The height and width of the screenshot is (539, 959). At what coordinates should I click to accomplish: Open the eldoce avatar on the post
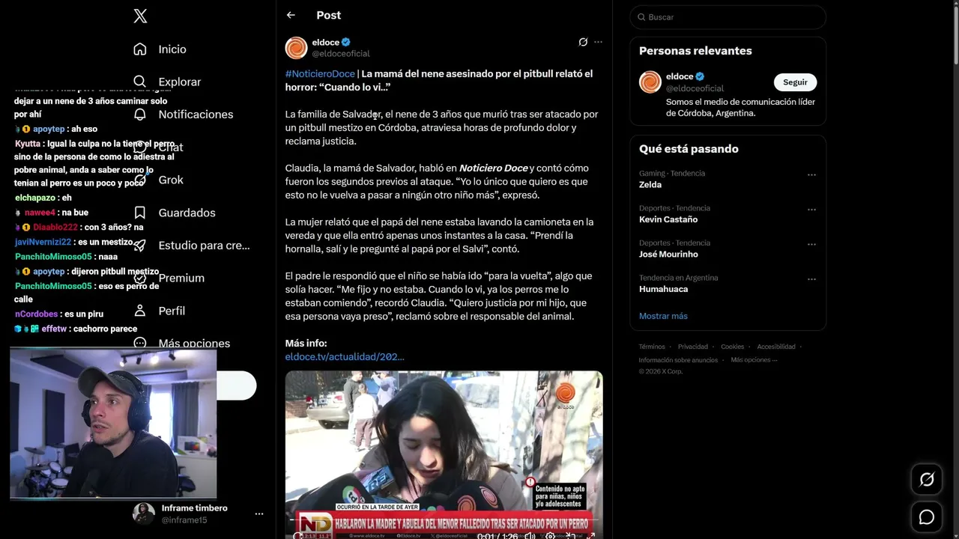pyautogui.click(x=296, y=48)
